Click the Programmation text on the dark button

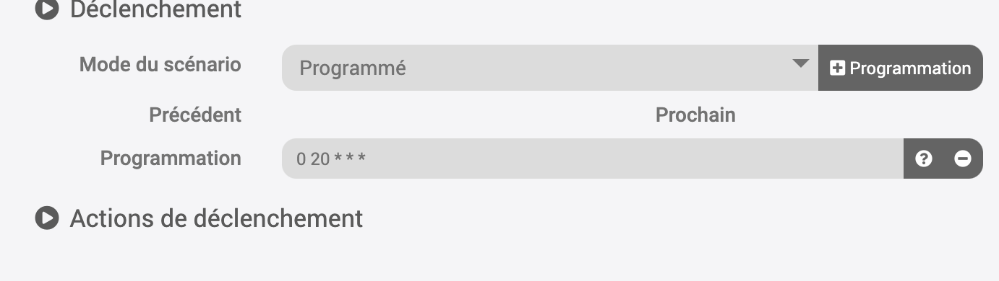(911, 68)
